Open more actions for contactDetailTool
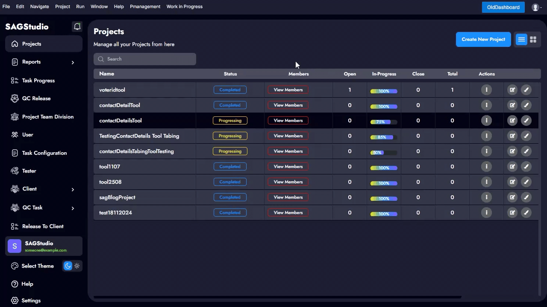The width and height of the screenshot is (547, 307). 486,105
